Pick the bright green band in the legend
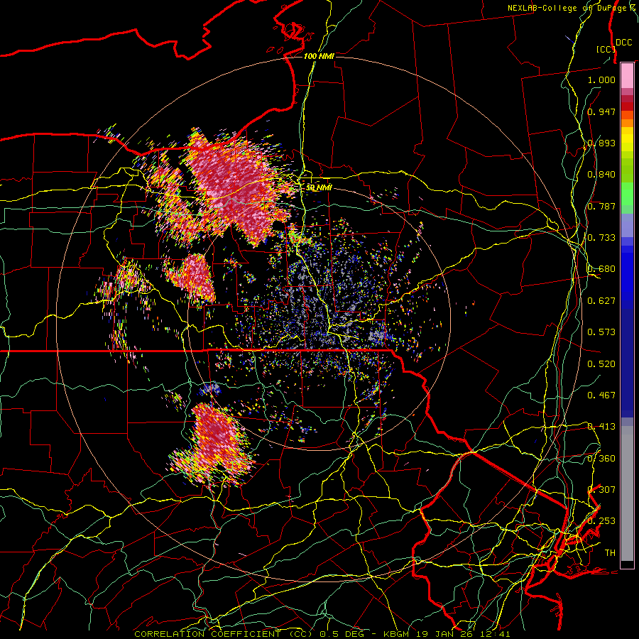Screen dimensions: 639x639 point(627,194)
